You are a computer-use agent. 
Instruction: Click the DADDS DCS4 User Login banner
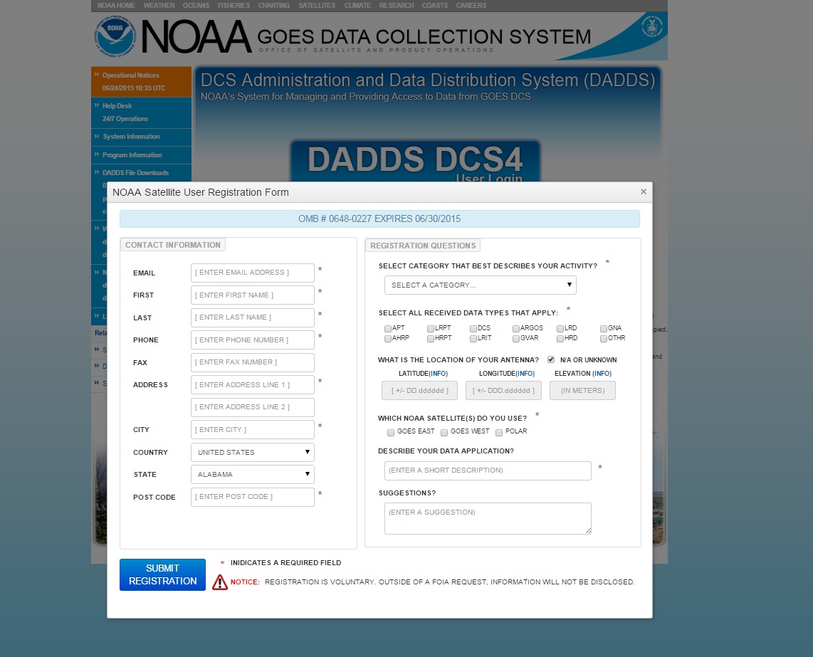tap(415, 162)
